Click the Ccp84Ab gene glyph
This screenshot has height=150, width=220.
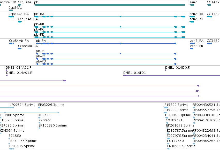(11, 10)
